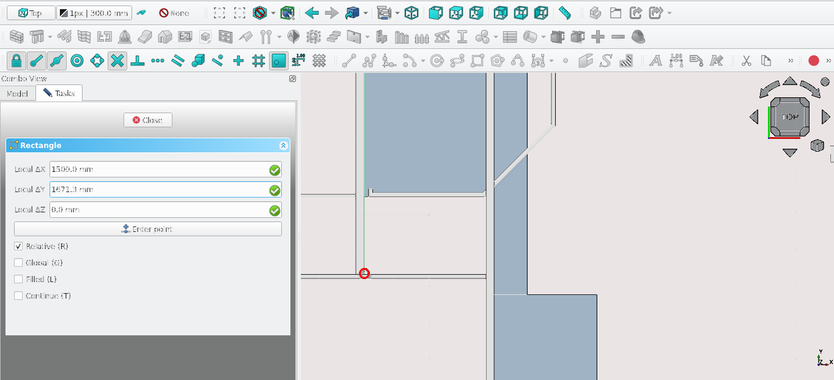Click the Local ΔY input field
This screenshot has height=380, width=834.
159,190
